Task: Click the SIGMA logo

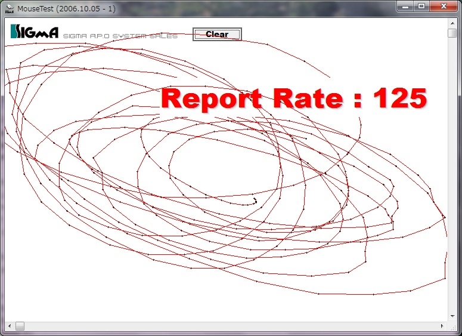Action: [x=35, y=32]
